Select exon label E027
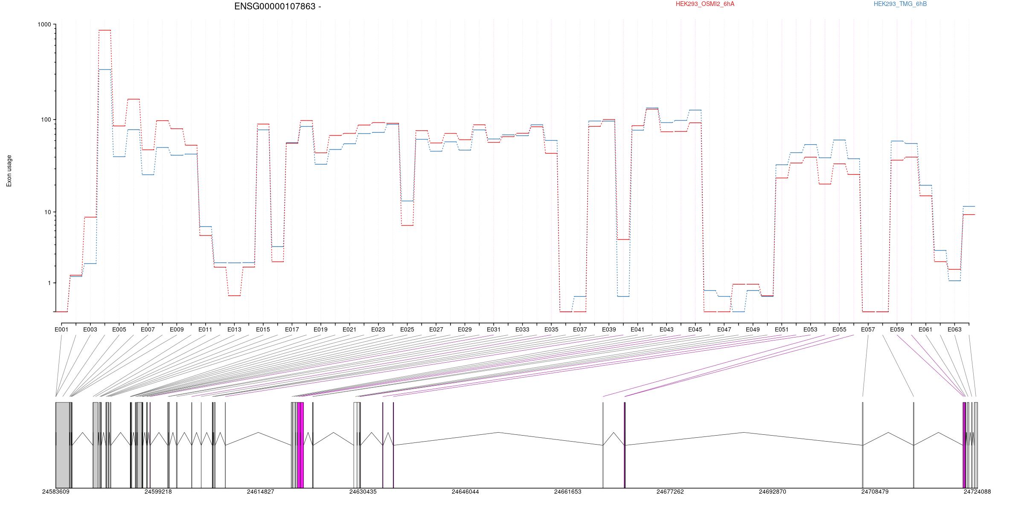This screenshot has width=1024, height=512. coord(436,329)
